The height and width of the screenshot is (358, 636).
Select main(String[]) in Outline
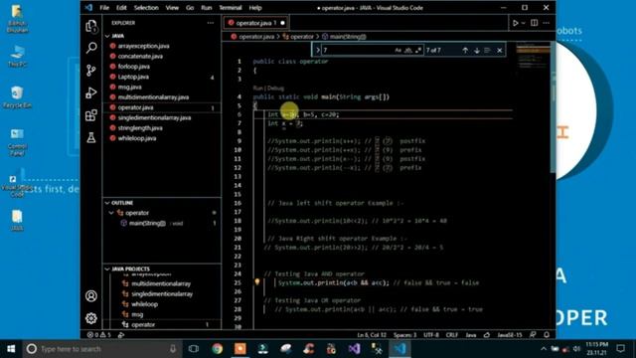click(x=147, y=223)
